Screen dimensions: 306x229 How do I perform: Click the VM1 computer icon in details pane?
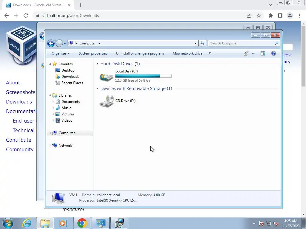[x=58, y=198]
